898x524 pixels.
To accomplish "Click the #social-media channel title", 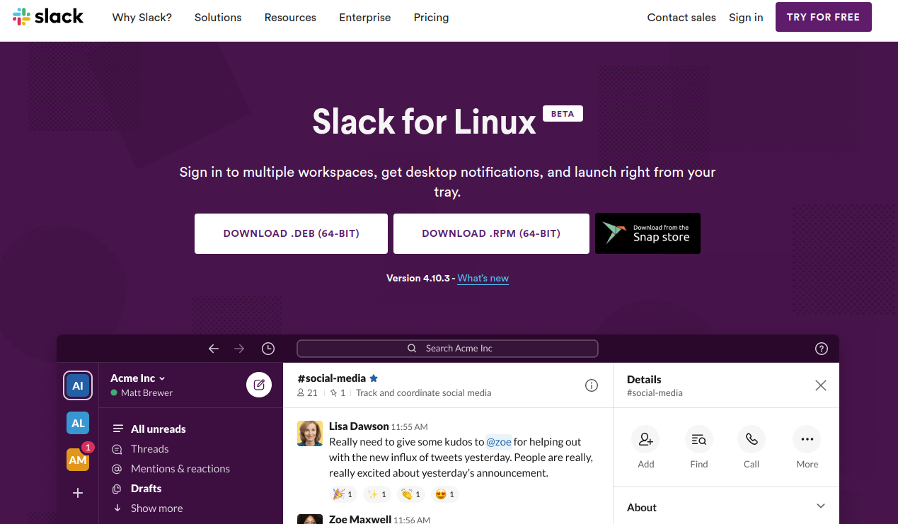I will click(x=332, y=378).
